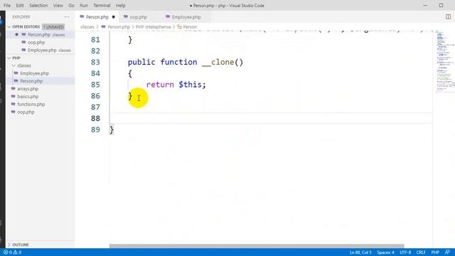Screen dimensions: 455x256
Task: Select oop.php in Open Editors list
Action: click(41, 43)
